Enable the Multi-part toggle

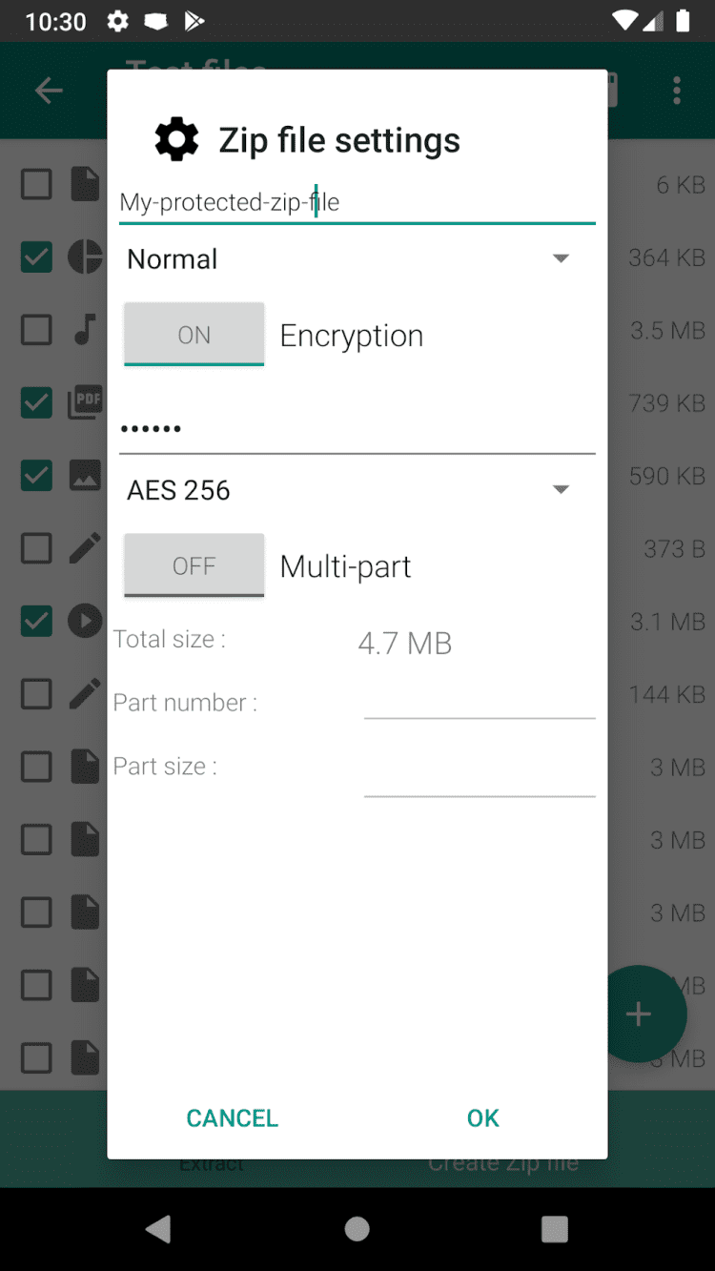tap(194, 566)
